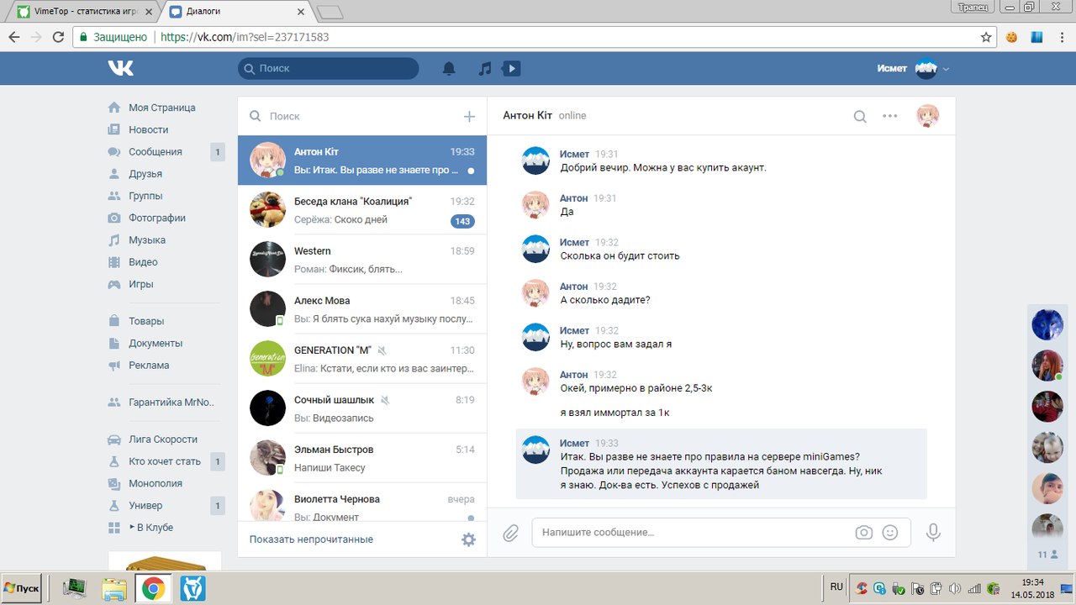This screenshot has height=605, width=1076.
Task: Click the Антон Кіт name in chat header
Action: point(527,115)
